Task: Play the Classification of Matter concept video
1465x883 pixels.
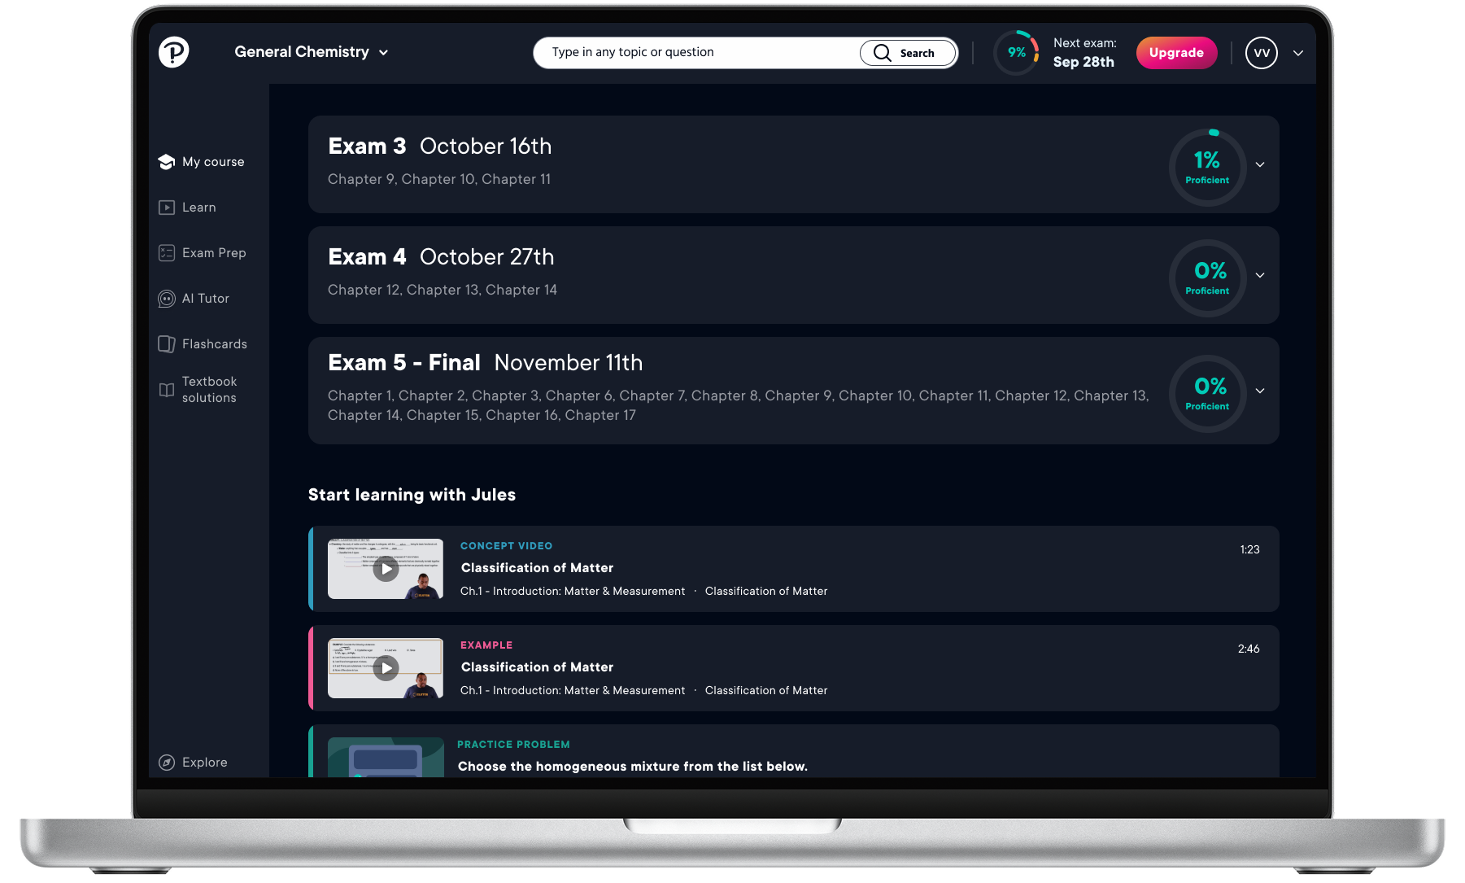Action: [386, 569]
